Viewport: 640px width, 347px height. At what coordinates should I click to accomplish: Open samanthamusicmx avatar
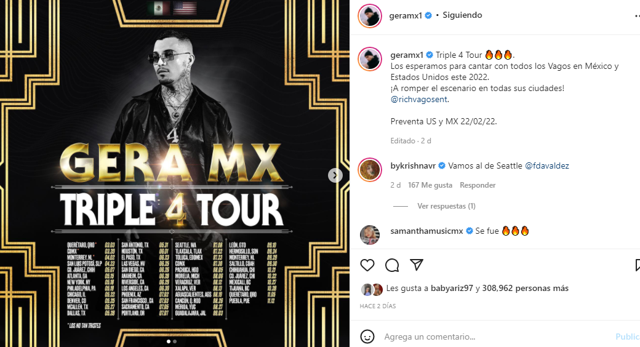370,235
